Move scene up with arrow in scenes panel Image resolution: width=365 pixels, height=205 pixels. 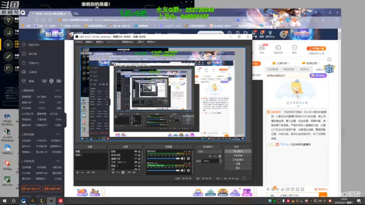pos(88,173)
